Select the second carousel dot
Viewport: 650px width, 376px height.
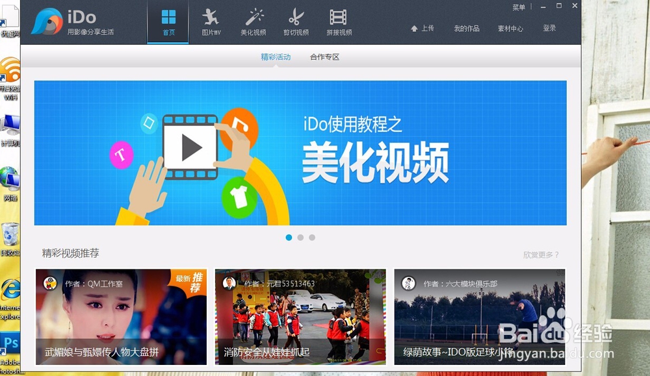tap(300, 237)
